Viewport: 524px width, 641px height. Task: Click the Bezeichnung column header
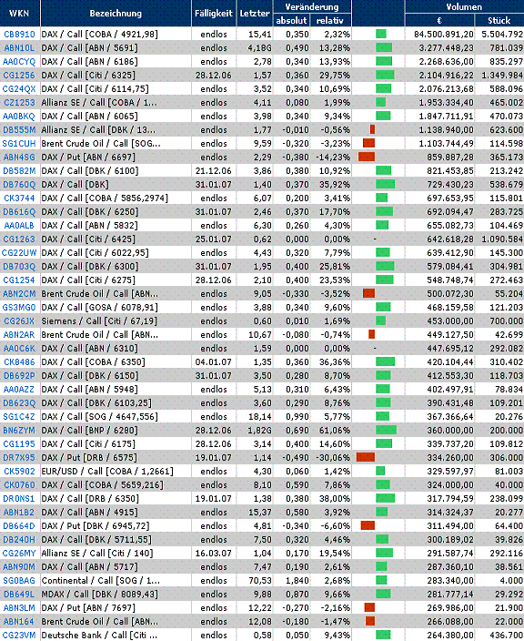click(x=116, y=13)
